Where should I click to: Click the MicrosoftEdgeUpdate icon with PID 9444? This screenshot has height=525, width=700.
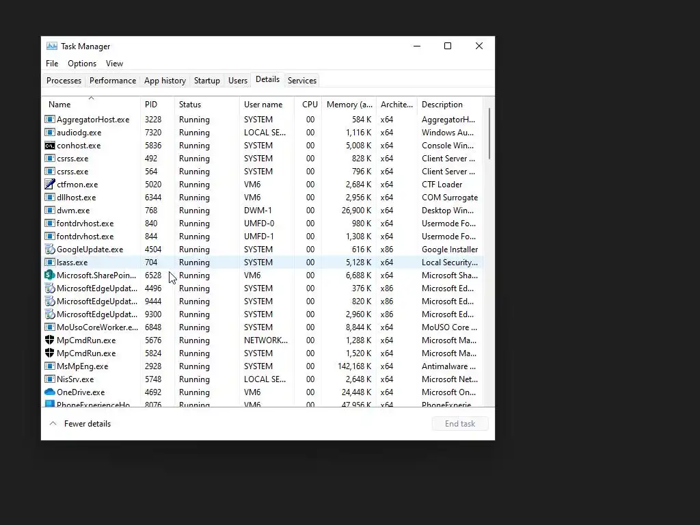[49, 301]
